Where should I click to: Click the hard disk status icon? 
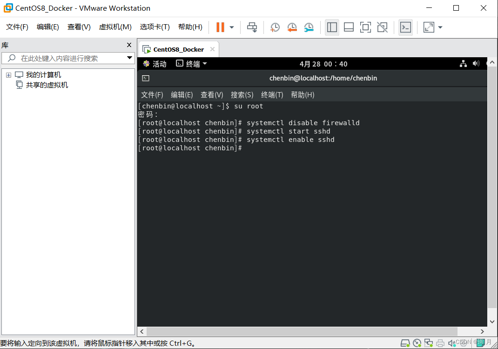tap(405, 343)
